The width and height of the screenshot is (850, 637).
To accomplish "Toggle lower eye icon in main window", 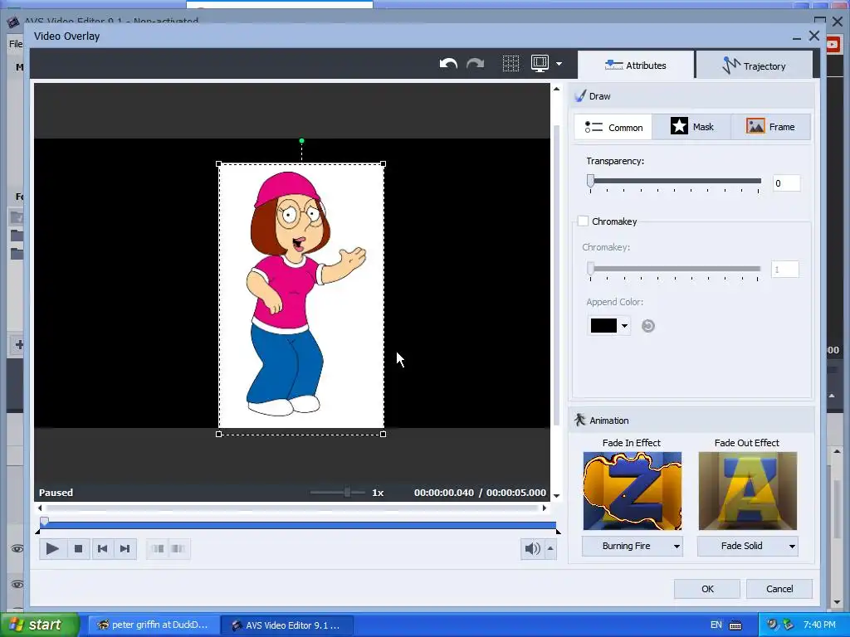I will pyautogui.click(x=17, y=585).
